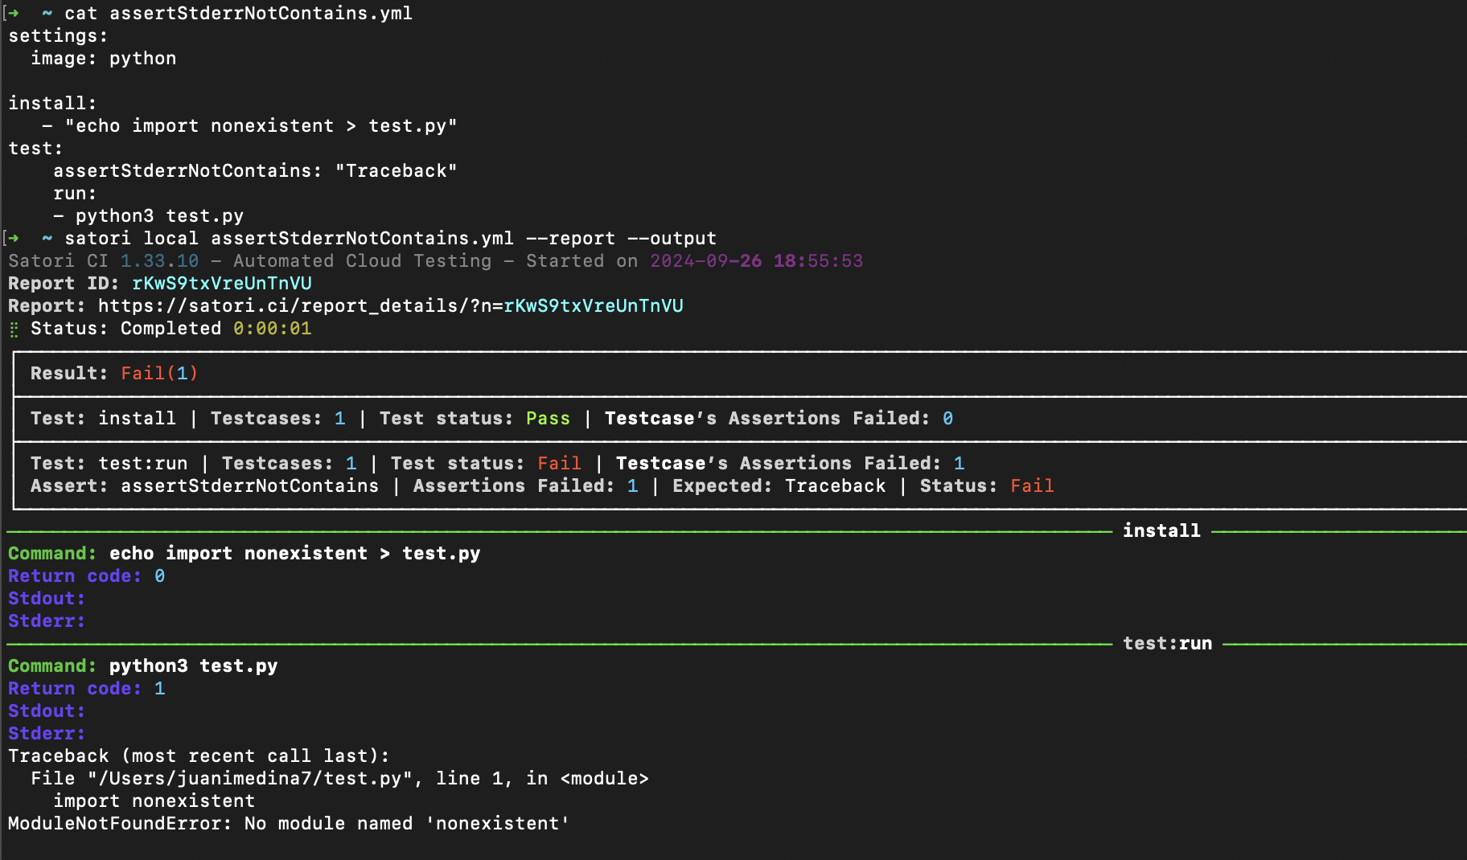1467x860 pixels.
Task: Click 'Expected: Traceback' in the assert row
Action: tap(779, 486)
